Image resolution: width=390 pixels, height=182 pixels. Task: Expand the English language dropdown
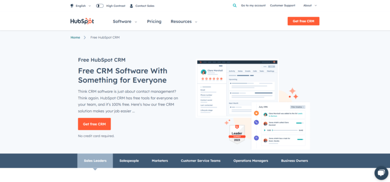tap(83, 6)
